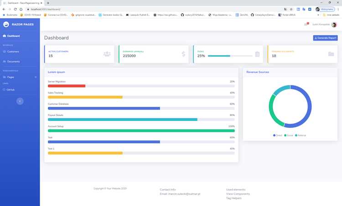Click the tasks 25% progress bar
The width and height of the screenshot is (342, 206).
[x=230, y=56]
